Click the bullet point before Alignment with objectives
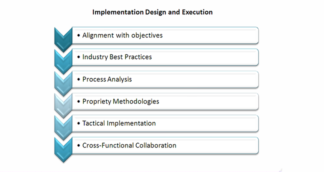Screen dimensions: 324x172 point(79,36)
